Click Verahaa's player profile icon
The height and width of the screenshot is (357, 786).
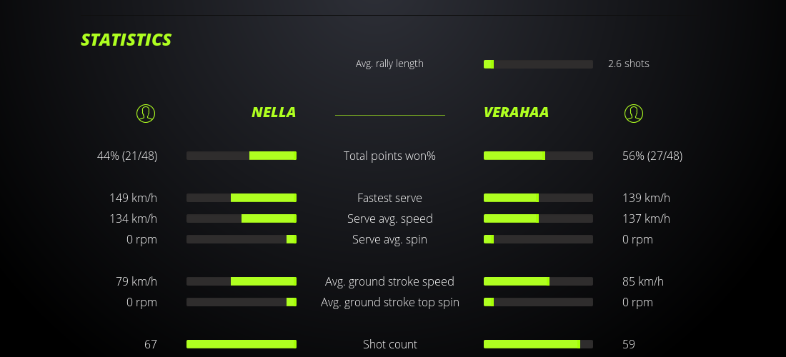(x=633, y=113)
